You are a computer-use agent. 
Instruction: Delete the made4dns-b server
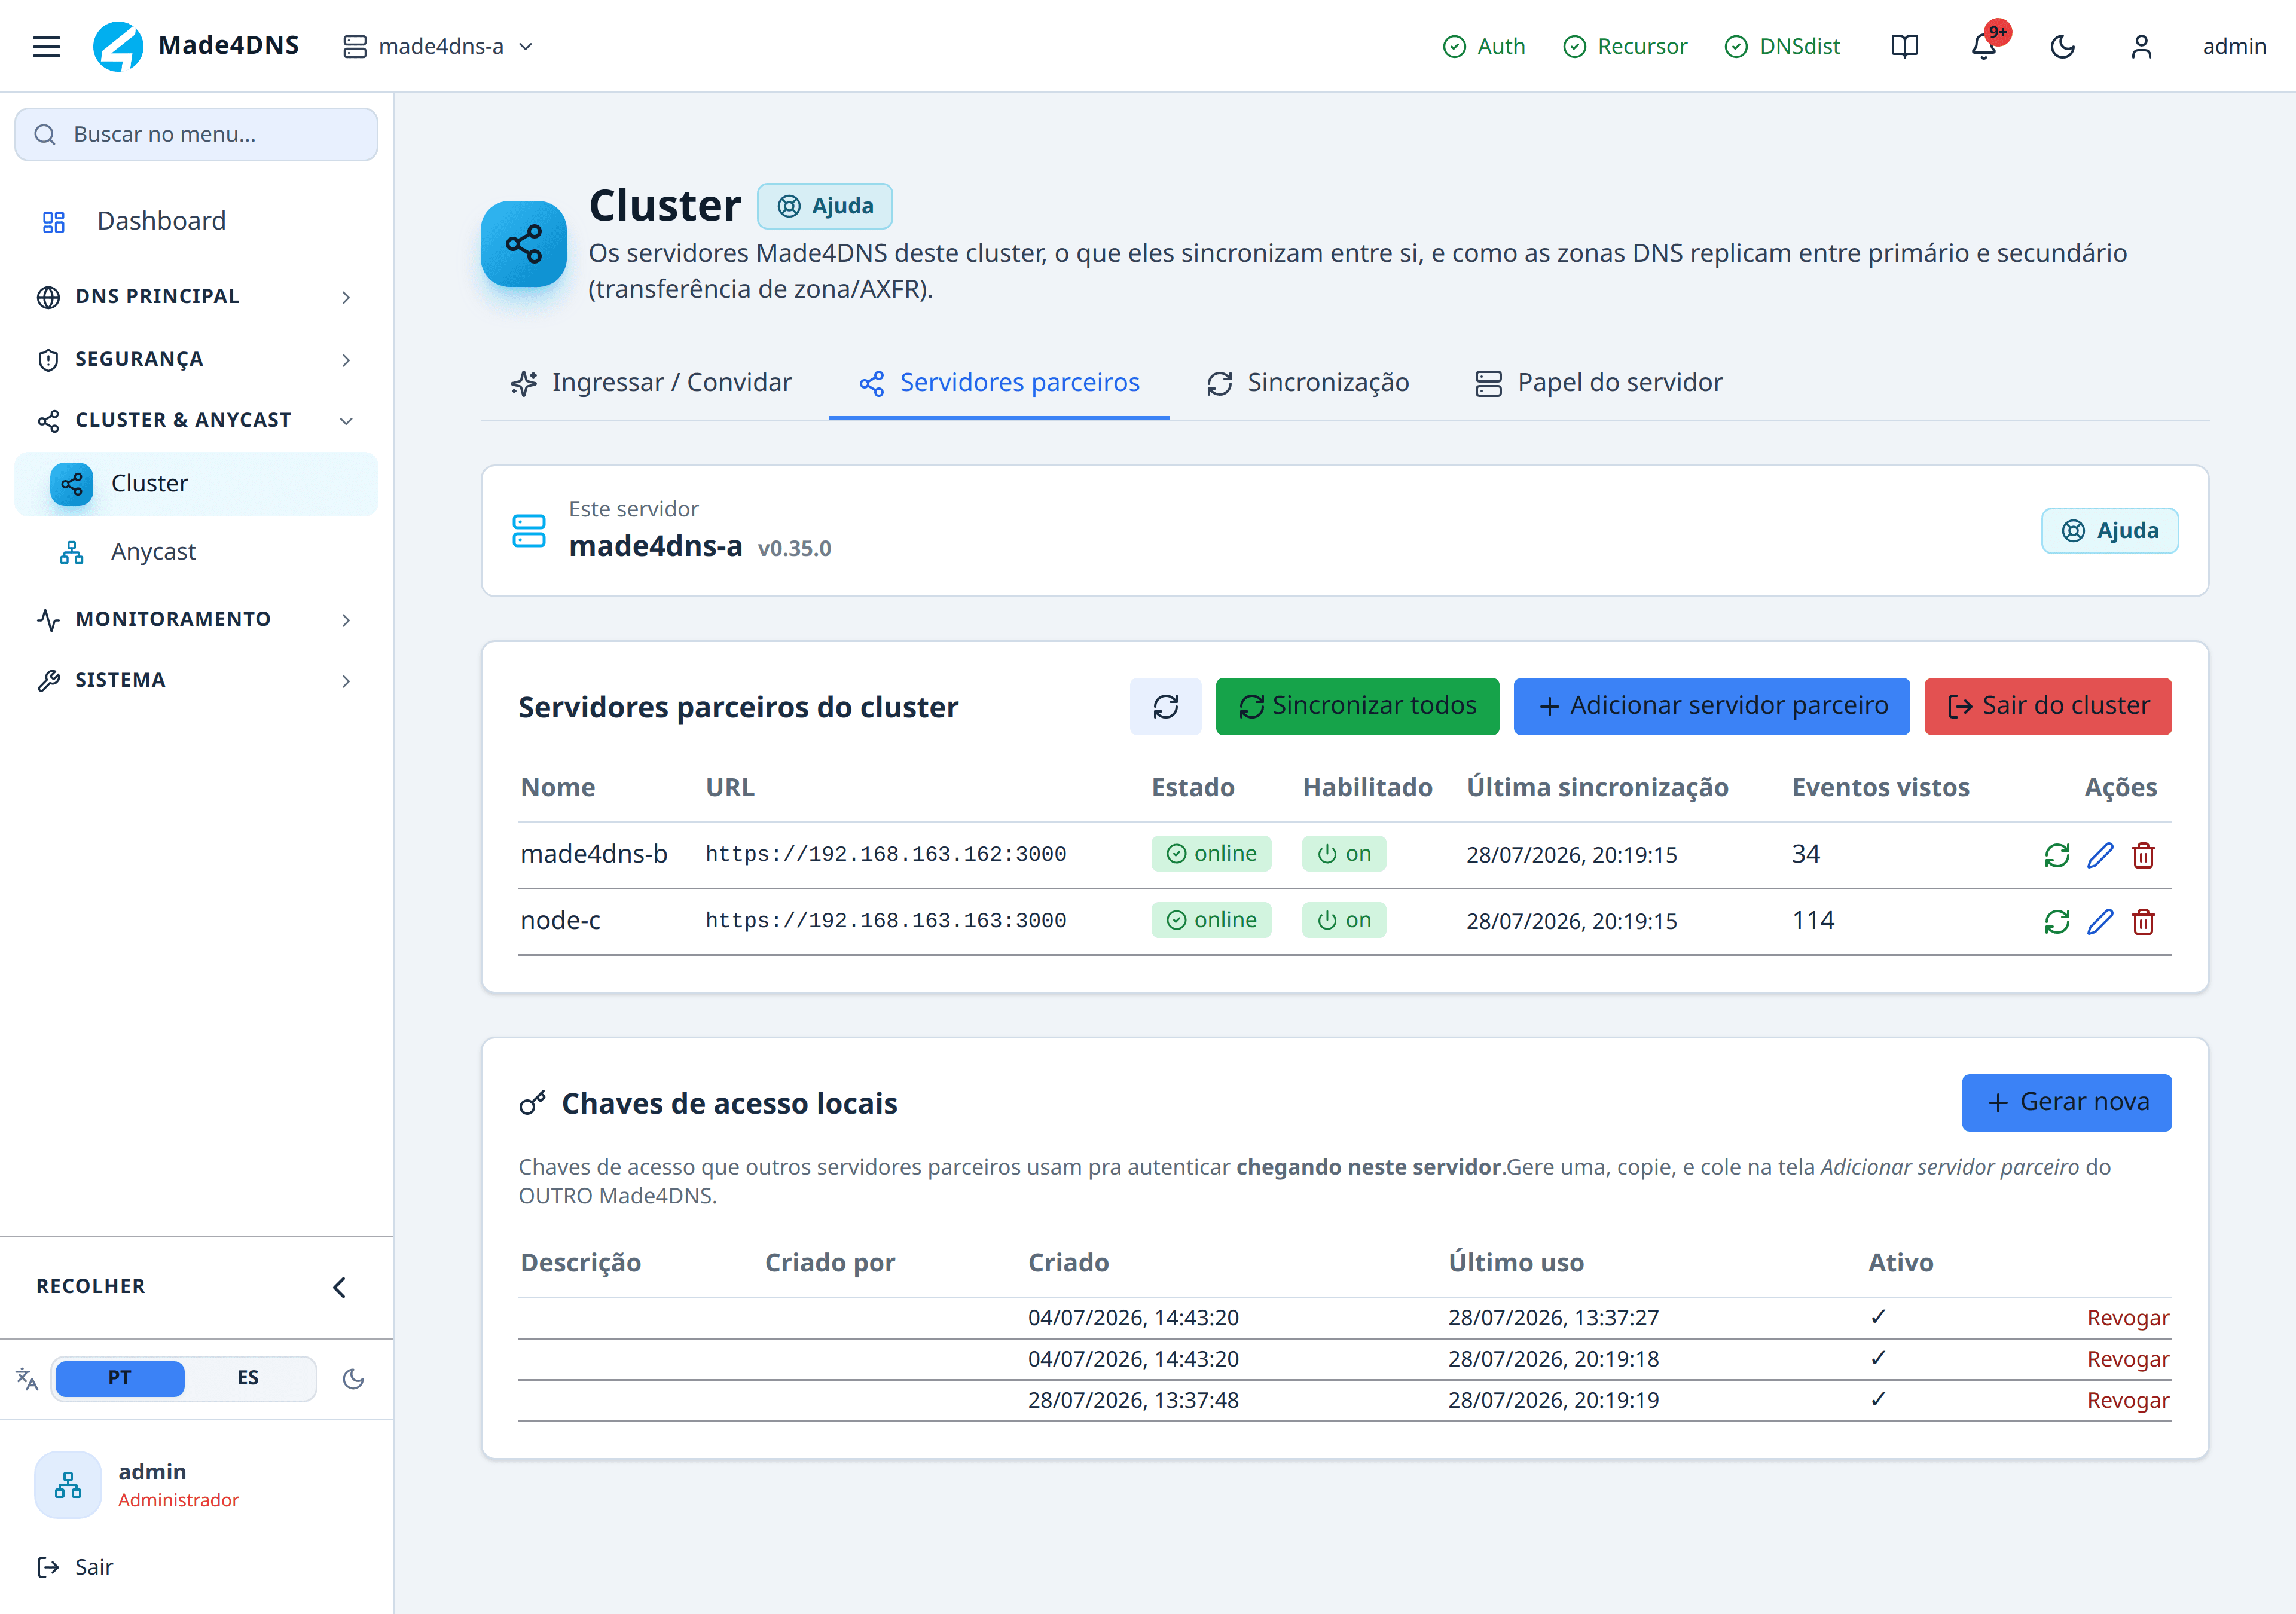(2143, 855)
